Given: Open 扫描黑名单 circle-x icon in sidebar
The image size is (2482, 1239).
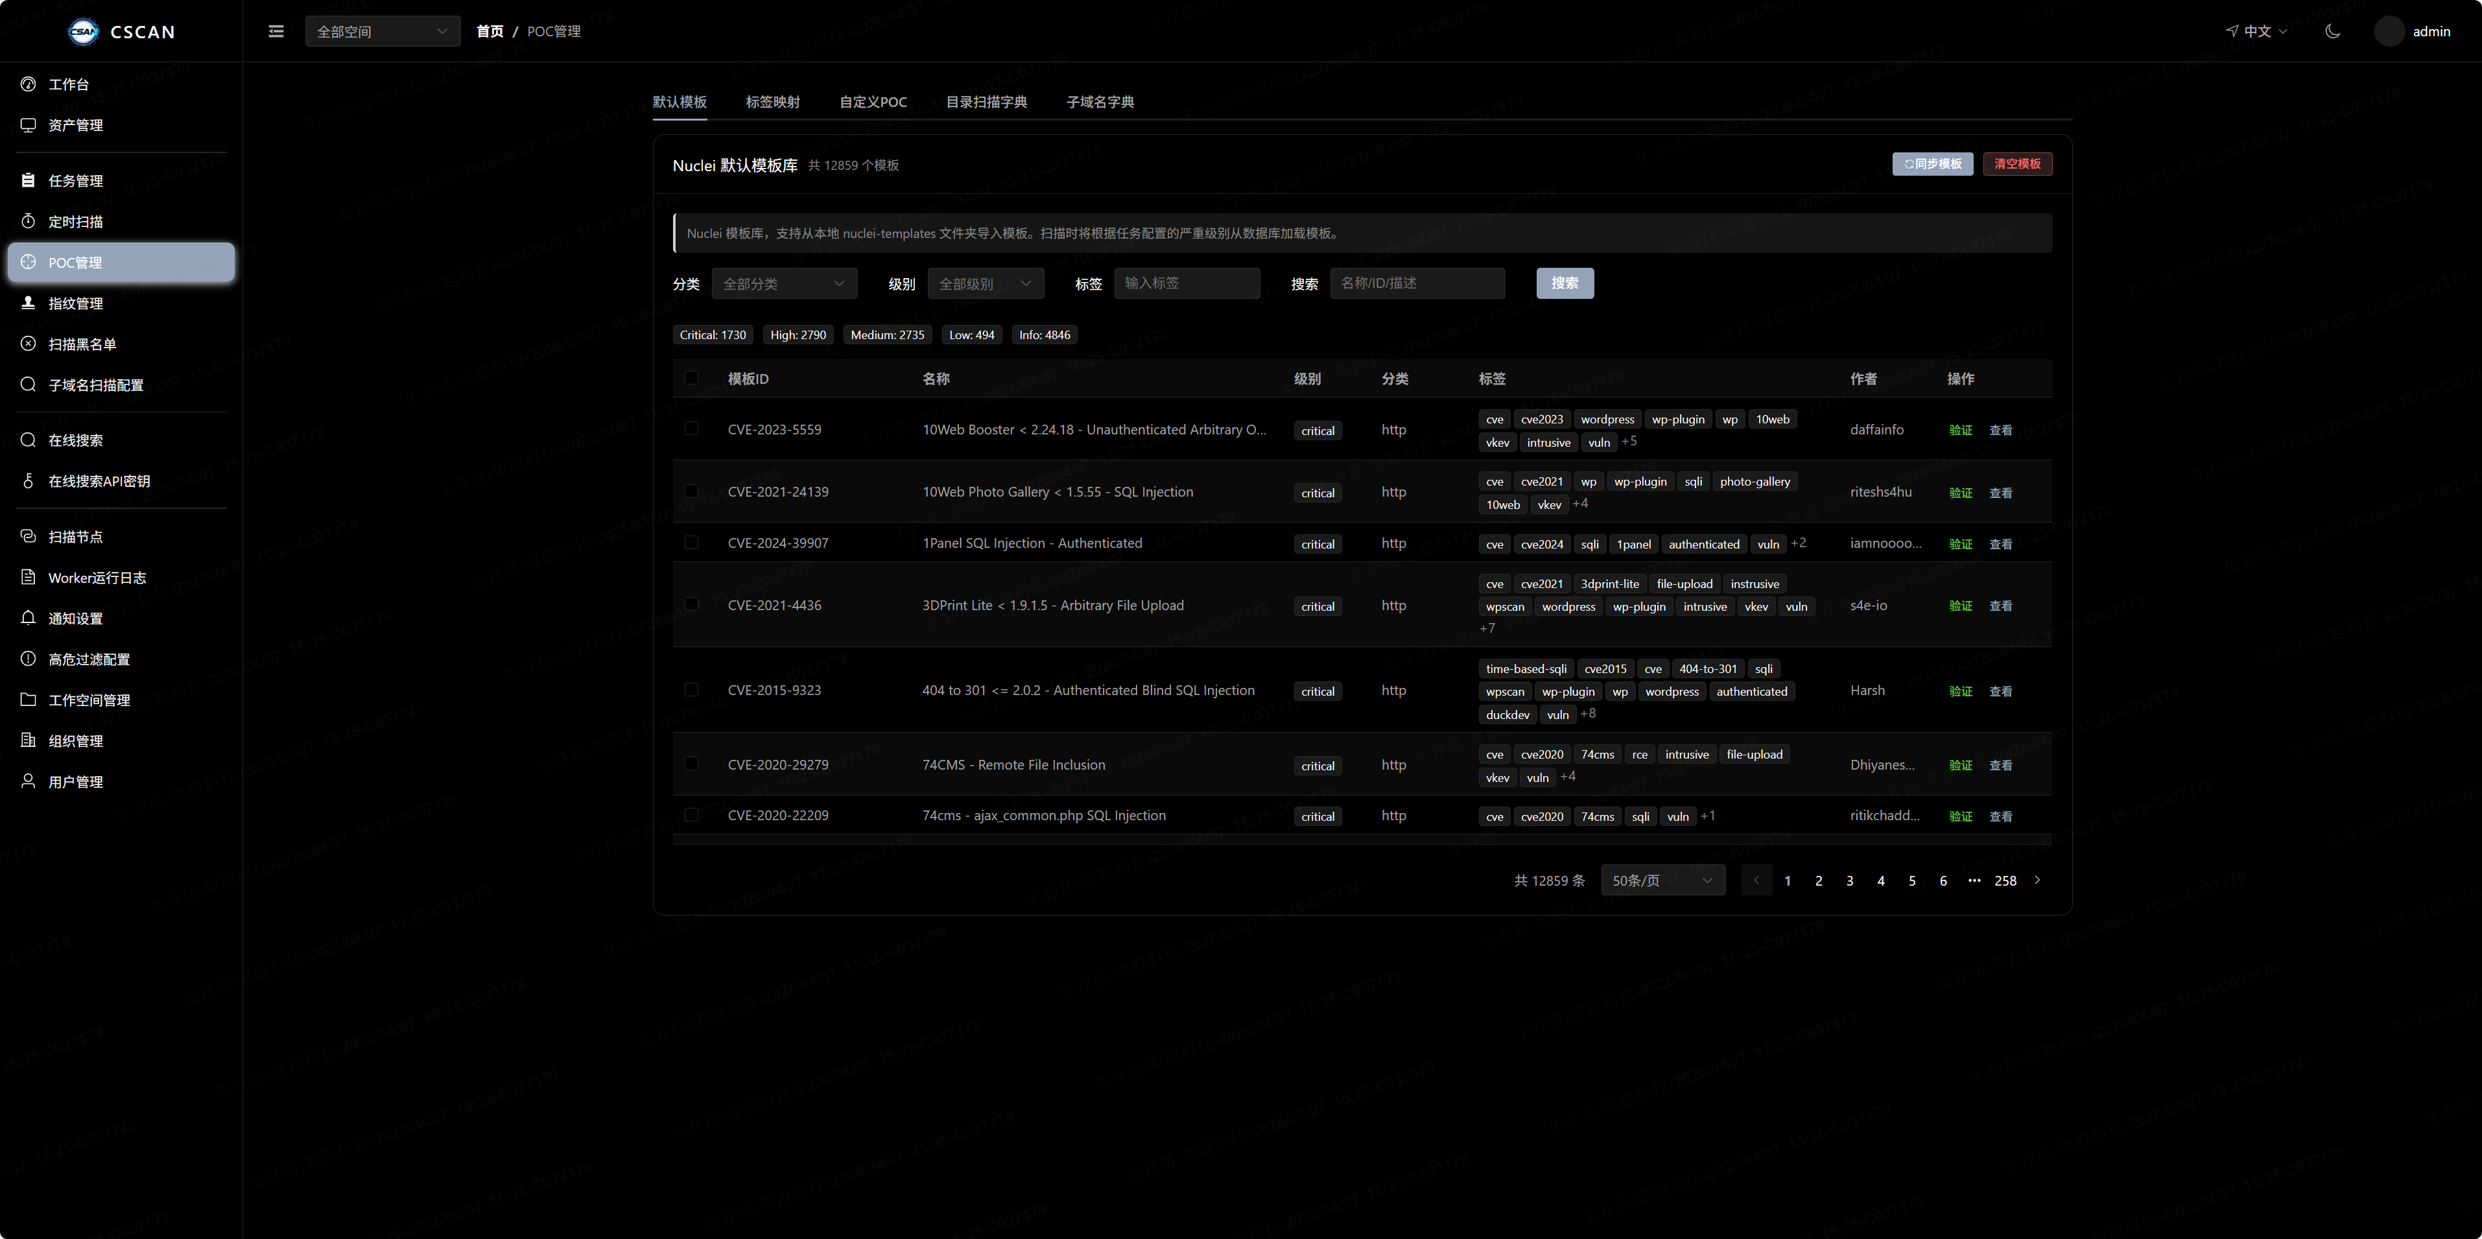Looking at the screenshot, I should [28, 343].
